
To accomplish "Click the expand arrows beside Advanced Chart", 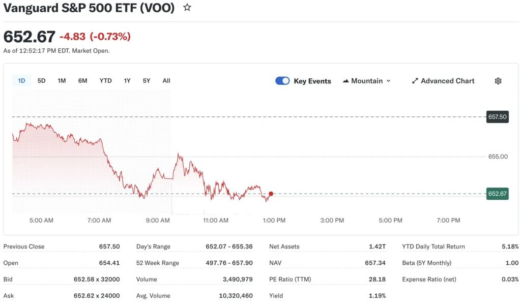I will (415, 81).
